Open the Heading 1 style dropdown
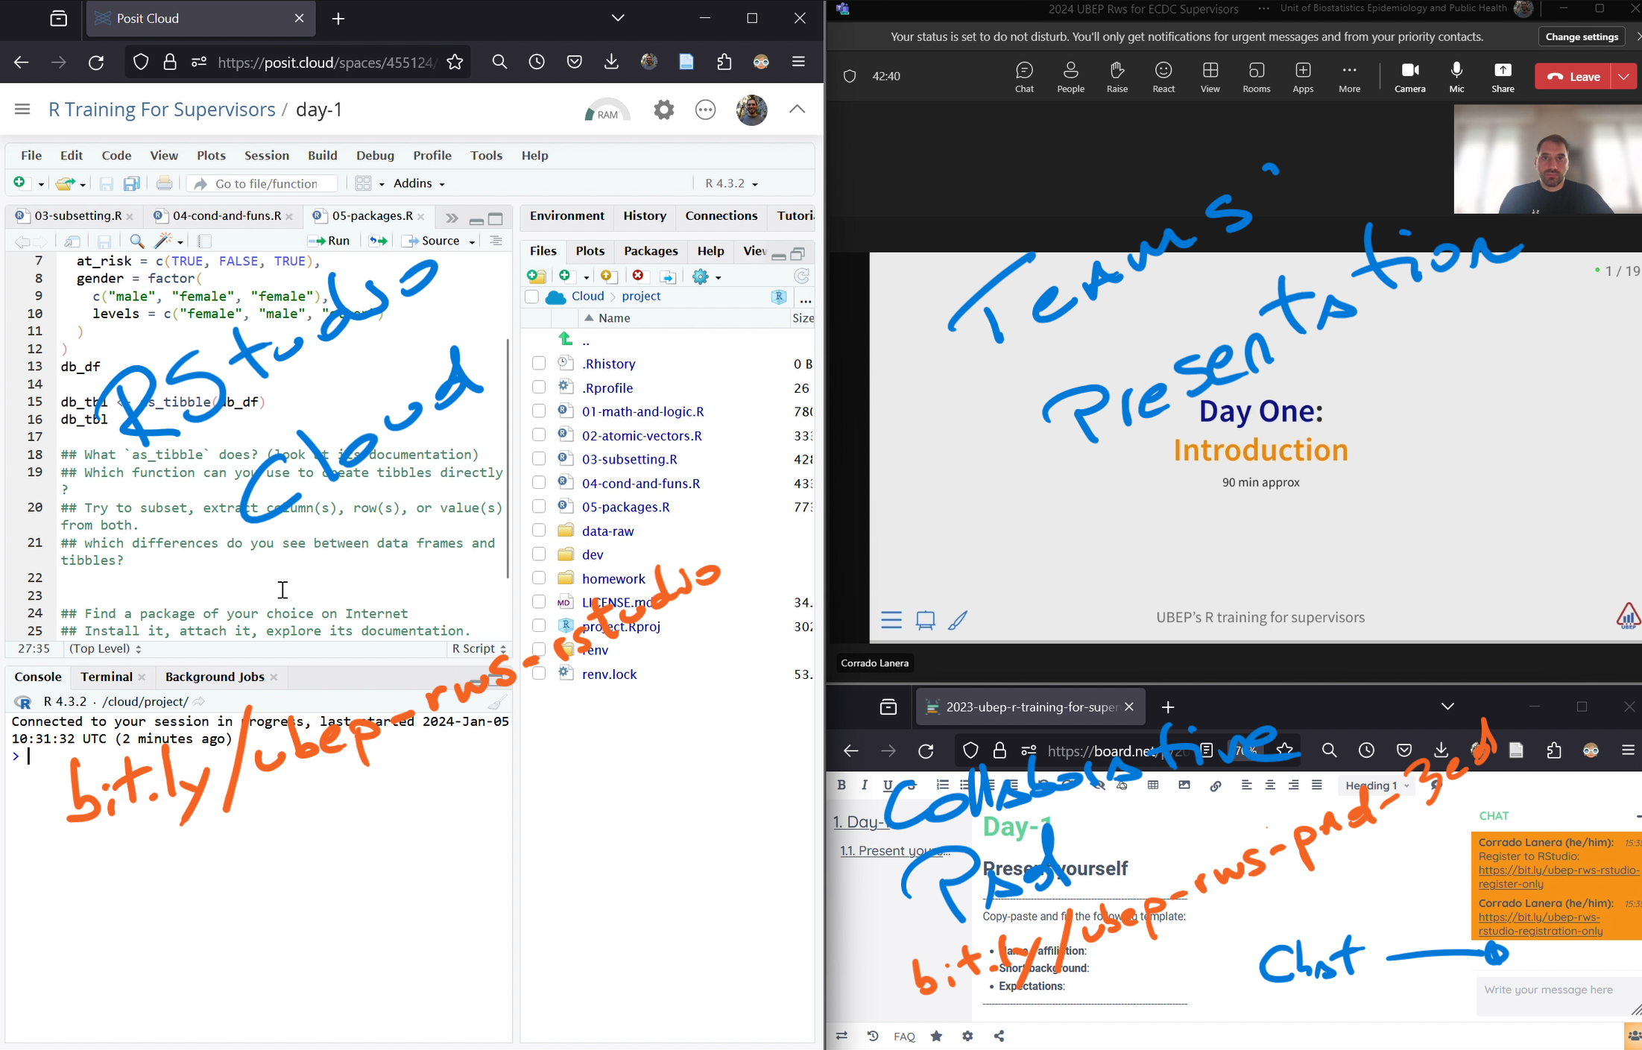Image resolution: width=1642 pixels, height=1050 pixels. pos(1376,785)
